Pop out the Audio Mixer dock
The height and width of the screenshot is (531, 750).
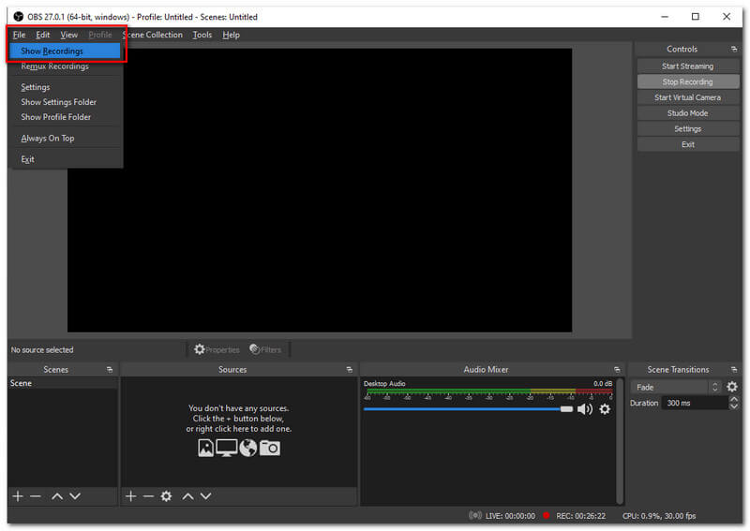[x=617, y=369]
